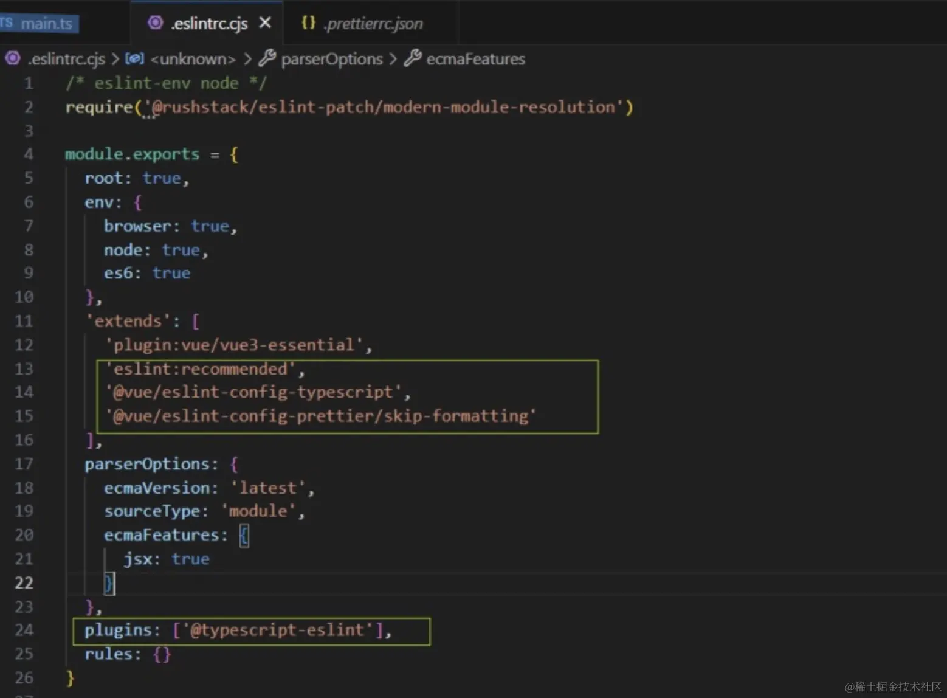The image size is (947, 698).
Task: Click the 'node' key on line 8
Action: 123,251
